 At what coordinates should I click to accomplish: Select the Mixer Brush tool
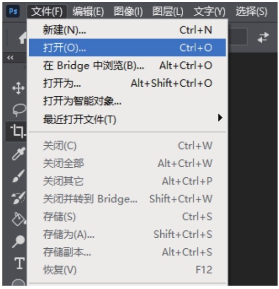[18, 198]
